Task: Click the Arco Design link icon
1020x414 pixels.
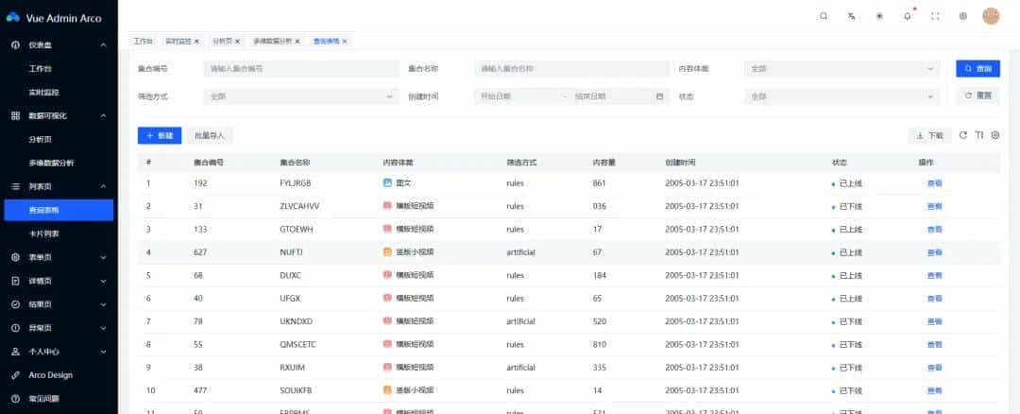Action: point(16,375)
